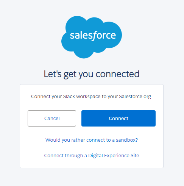The image size is (184, 186).
Task: Click "Salesforce org" in the description sentence
Action: point(135,97)
